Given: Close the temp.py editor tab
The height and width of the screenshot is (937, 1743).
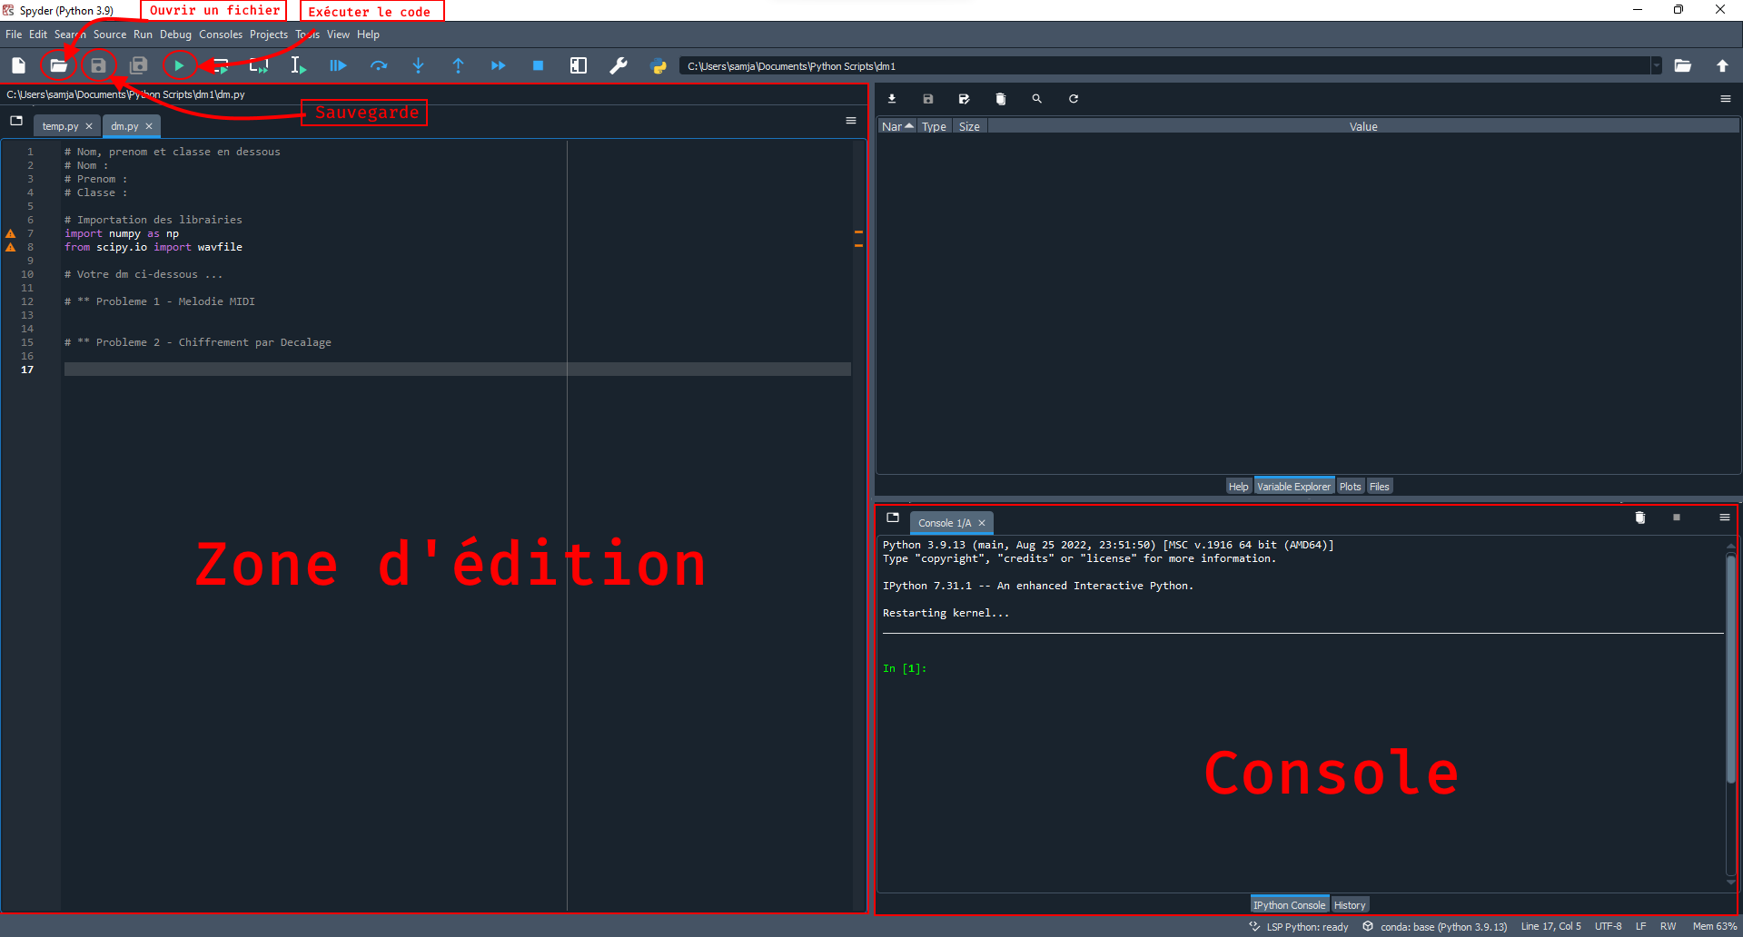Looking at the screenshot, I should tap(89, 126).
